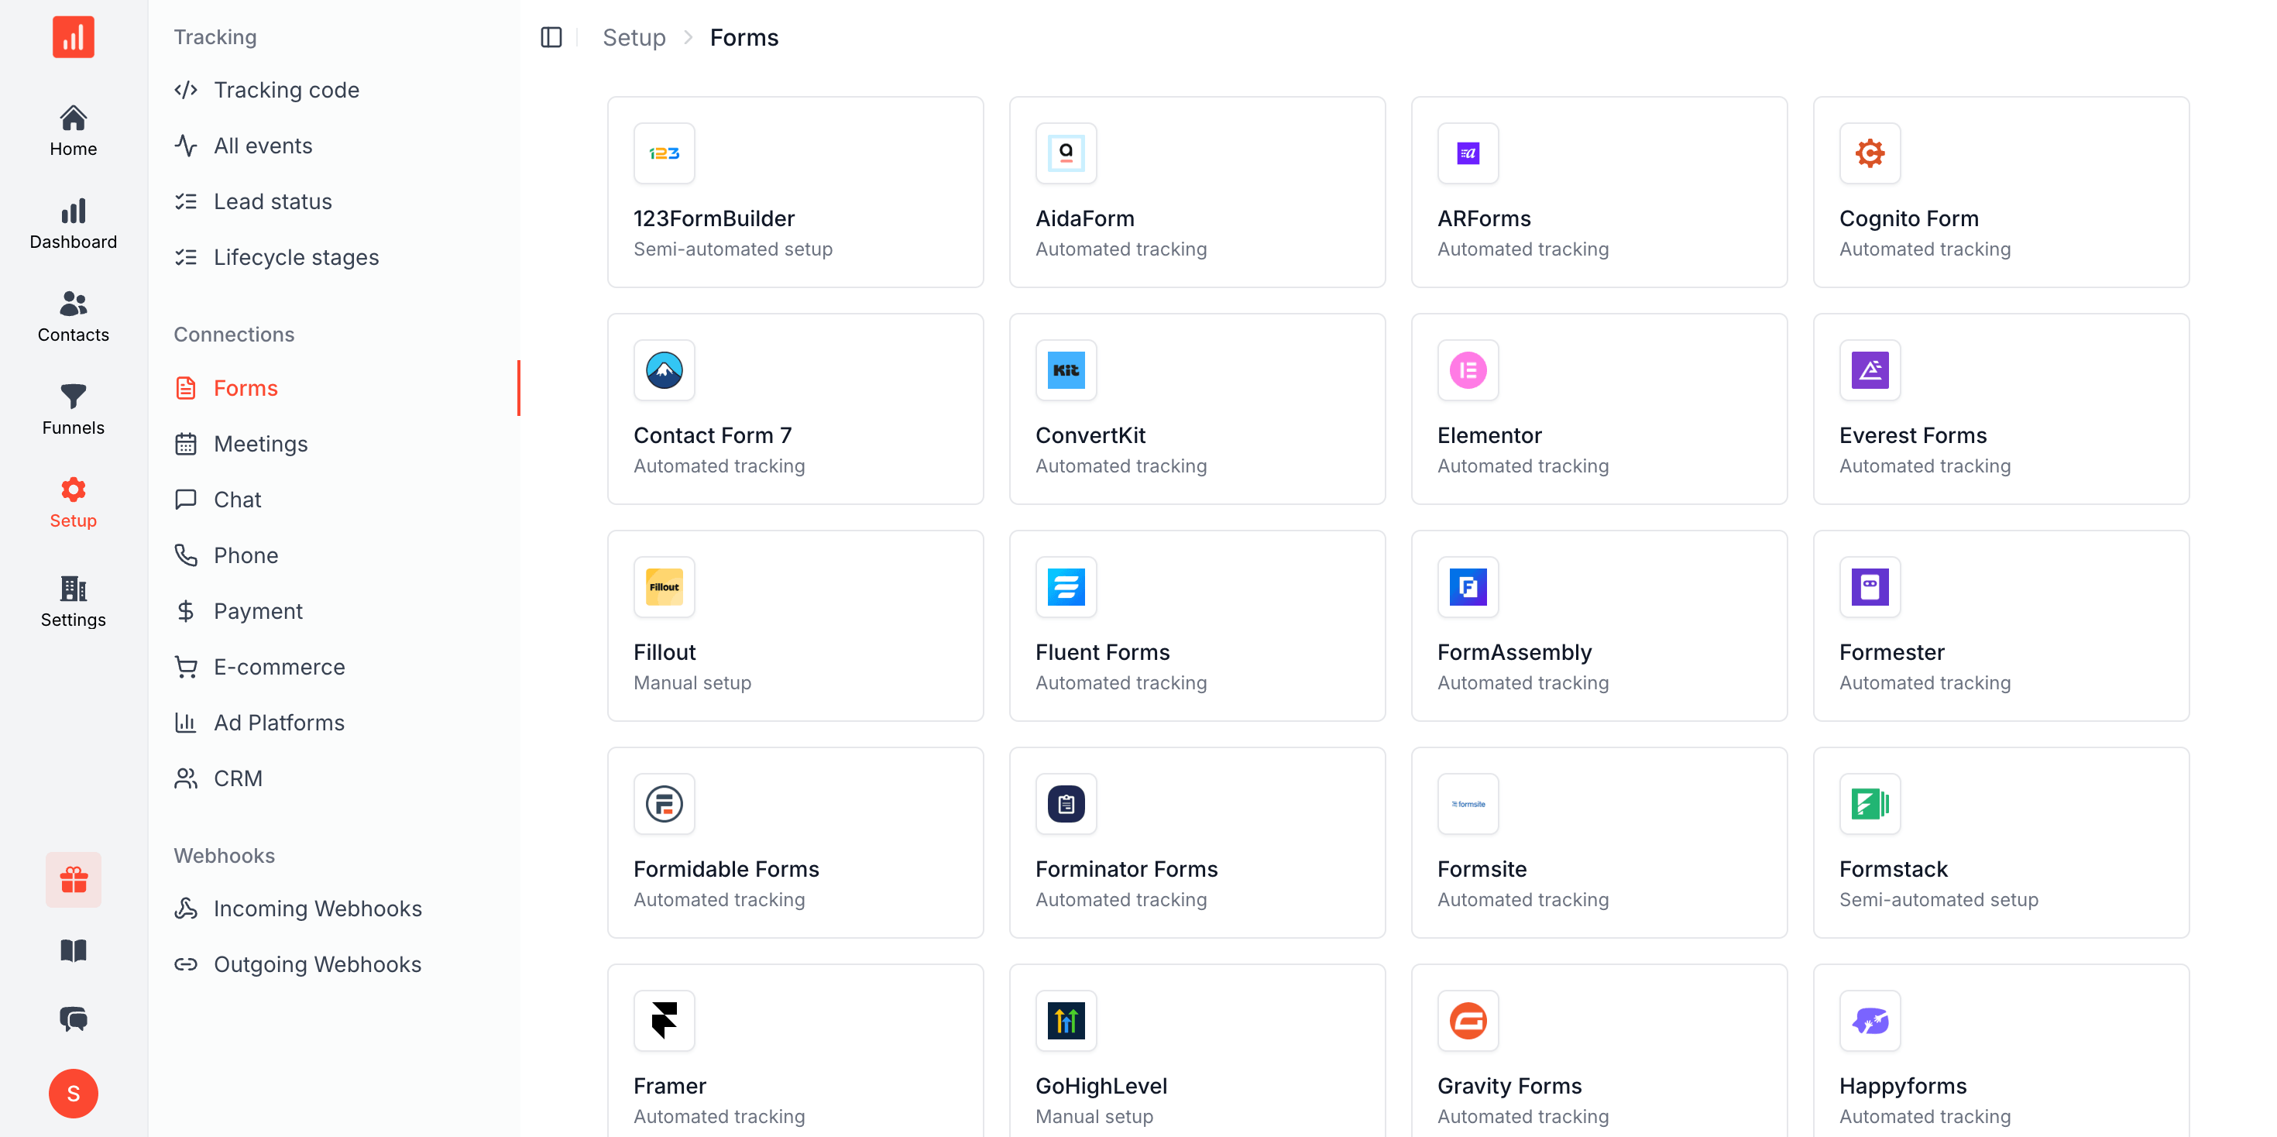Viewport: 2277px width, 1137px height.
Task: Open Incoming Webhooks menu item
Action: (x=334, y=909)
